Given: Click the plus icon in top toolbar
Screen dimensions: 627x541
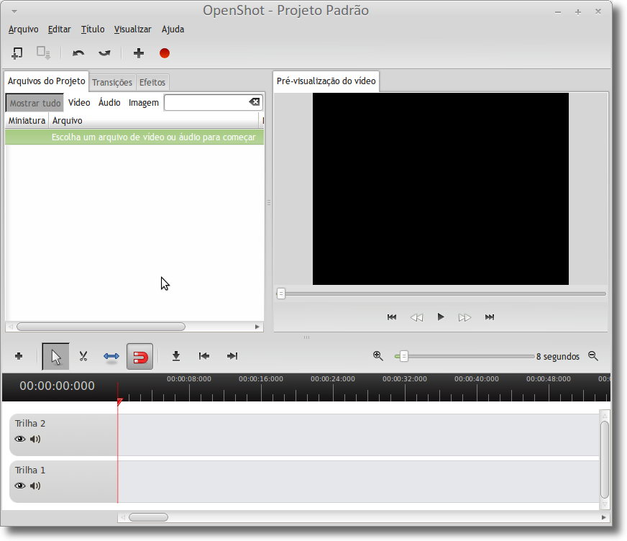Looking at the screenshot, I should point(138,53).
